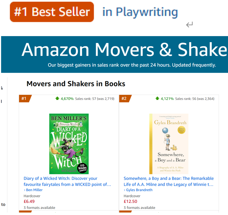Click the chevron before Gyles Brandreth
The image size is (228, 215).
tap(125, 190)
